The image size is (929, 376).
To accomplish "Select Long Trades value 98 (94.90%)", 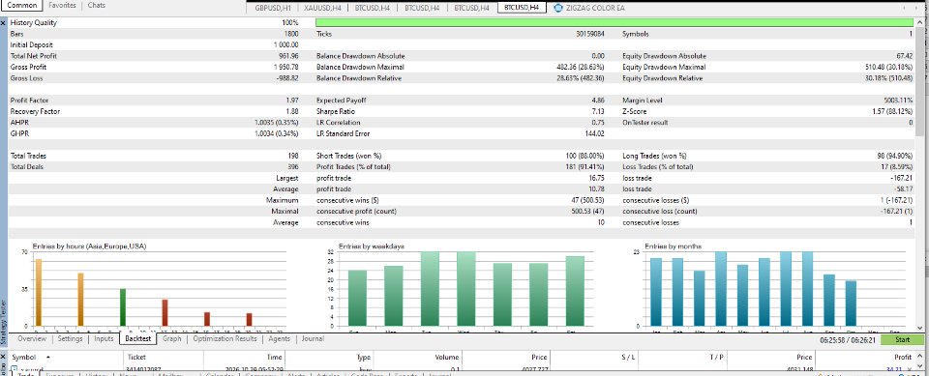I will [x=895, y=156].
